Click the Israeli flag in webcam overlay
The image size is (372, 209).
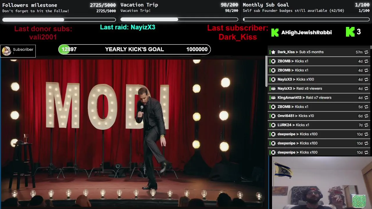click(x=283, y=170)
